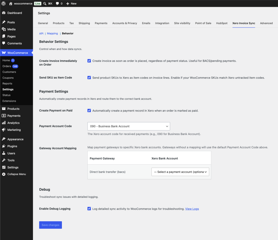
Task: Go to the API subsection link
Action: coord(41,33)
